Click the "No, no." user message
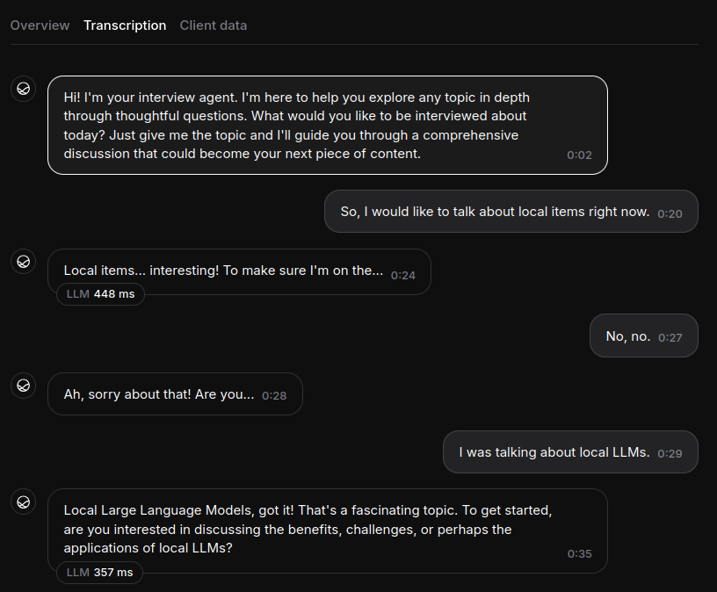Screen dimensions: 717x592 tap(628, 336)
